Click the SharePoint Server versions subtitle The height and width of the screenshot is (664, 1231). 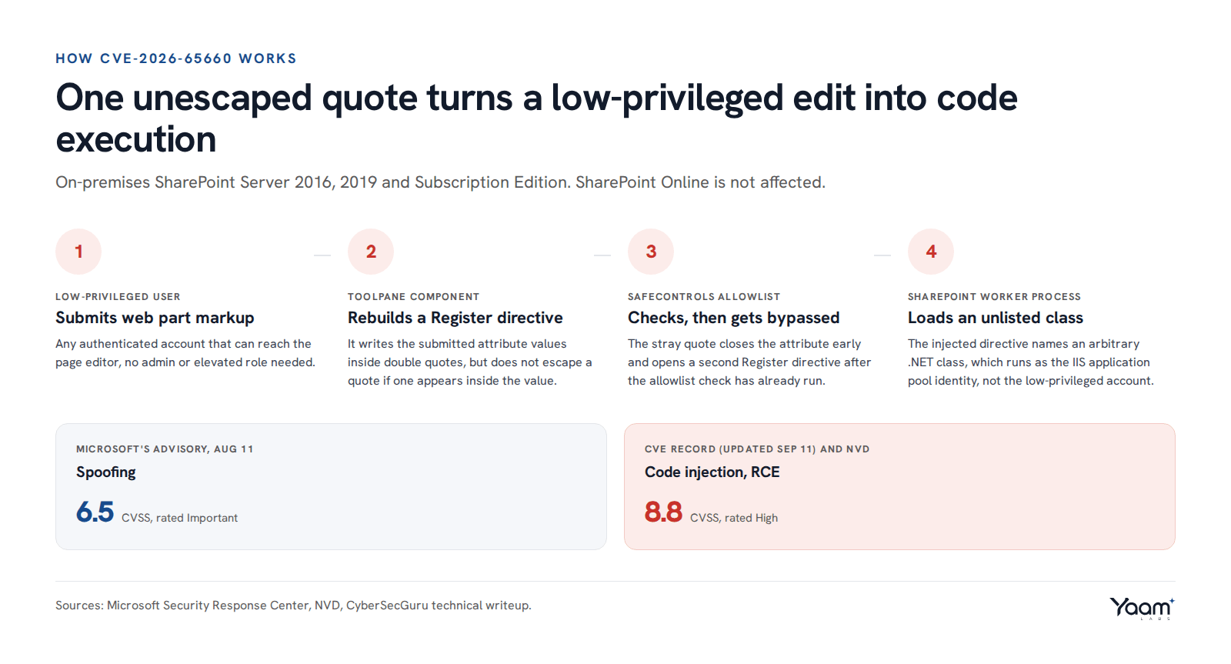440,182
